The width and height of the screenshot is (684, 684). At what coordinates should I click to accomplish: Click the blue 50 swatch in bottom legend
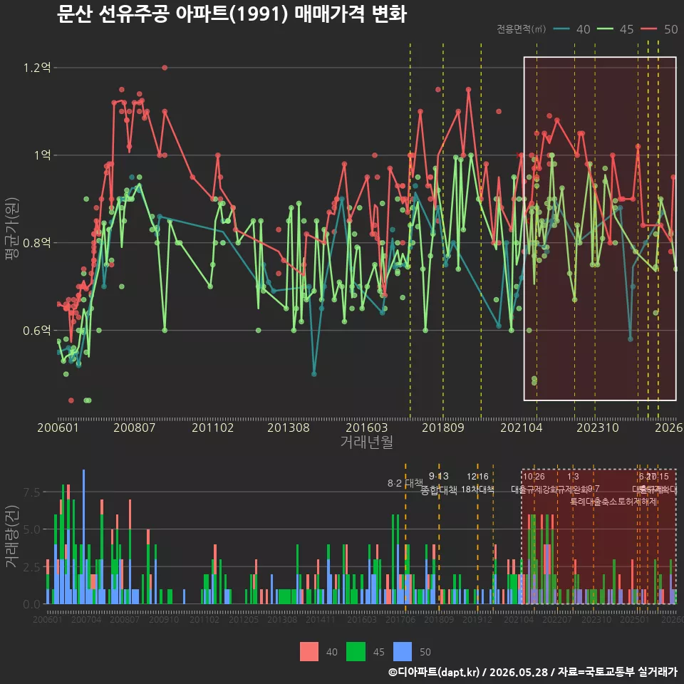point(402,652)
